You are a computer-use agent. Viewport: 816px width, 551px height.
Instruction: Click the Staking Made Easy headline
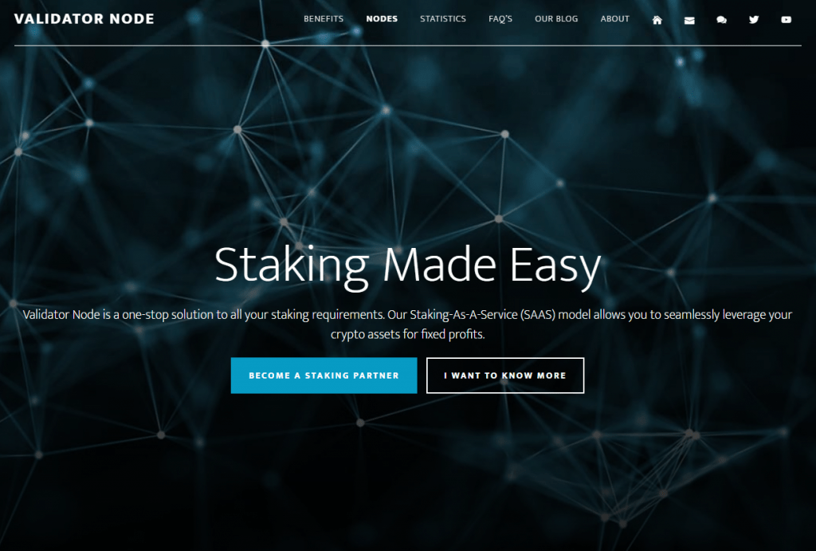(407, 266)
